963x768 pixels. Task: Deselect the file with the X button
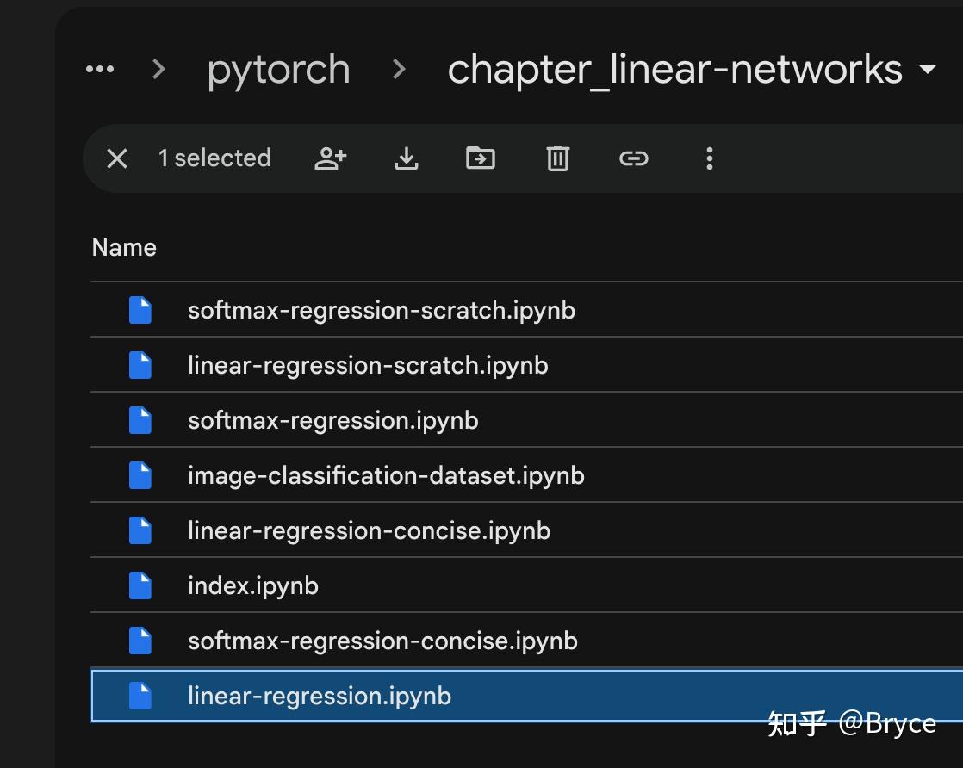pos(116,158)
